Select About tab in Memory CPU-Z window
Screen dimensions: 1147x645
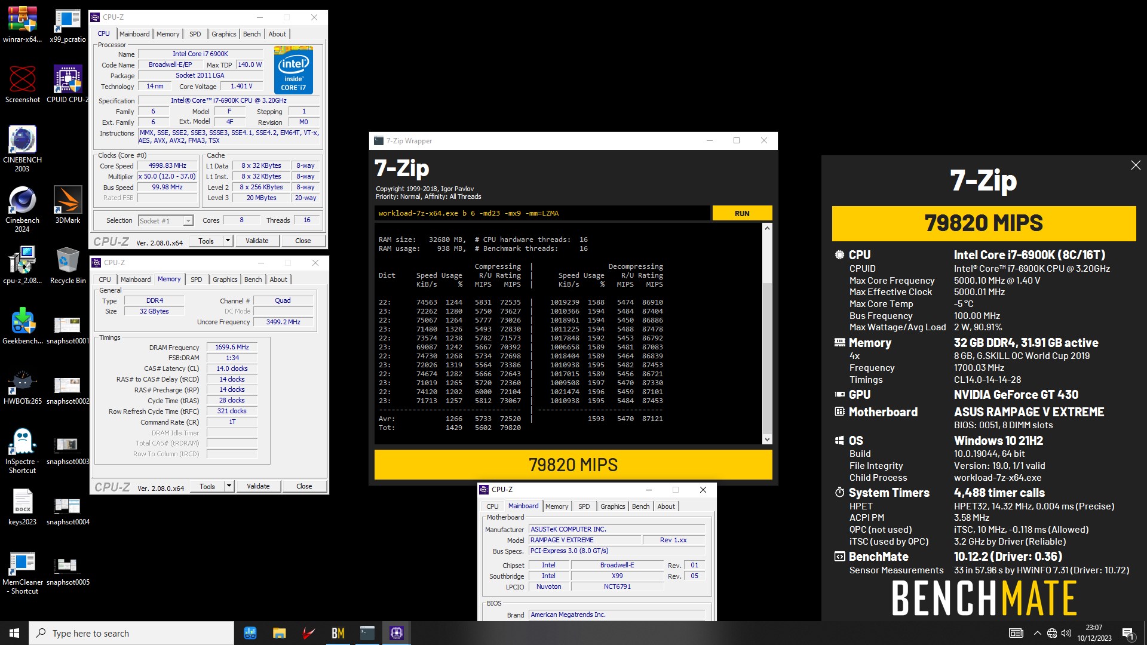[x=278, y=279]
